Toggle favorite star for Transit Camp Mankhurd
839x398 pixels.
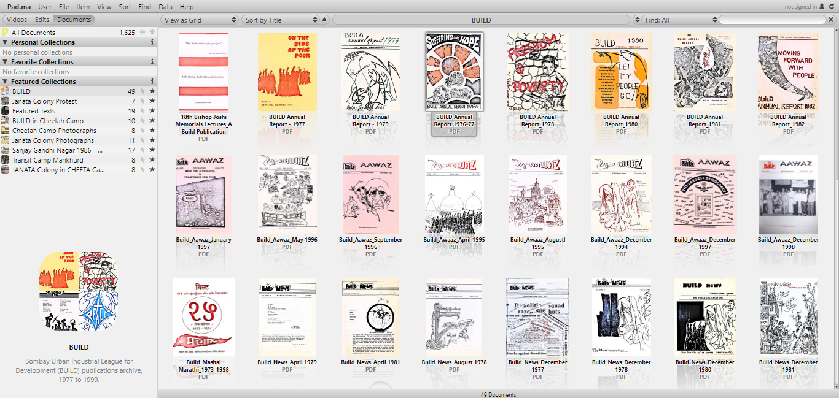(x=152, y=160)
